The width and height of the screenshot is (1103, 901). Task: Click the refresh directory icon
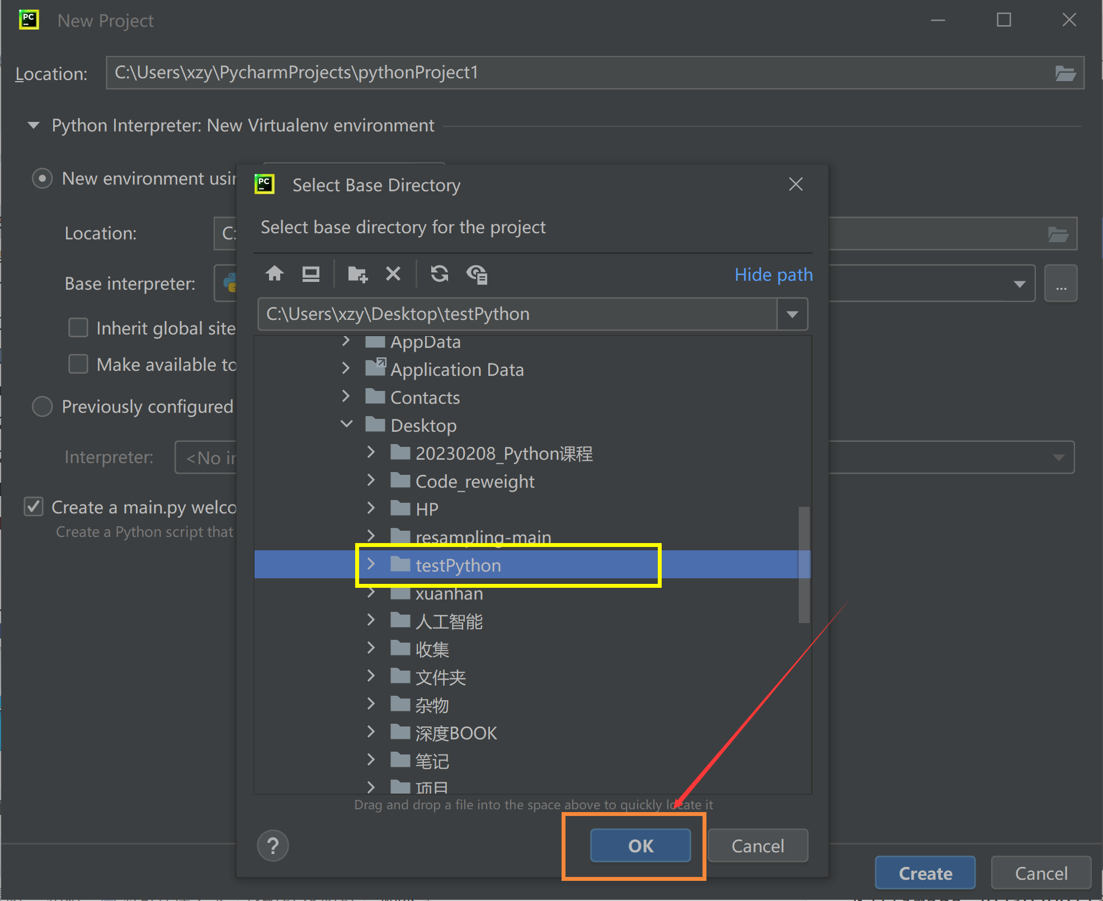[440, 275]
